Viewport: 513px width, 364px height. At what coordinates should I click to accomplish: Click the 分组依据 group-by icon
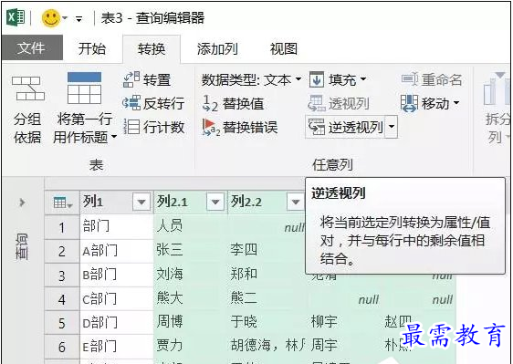click(28, 88)
